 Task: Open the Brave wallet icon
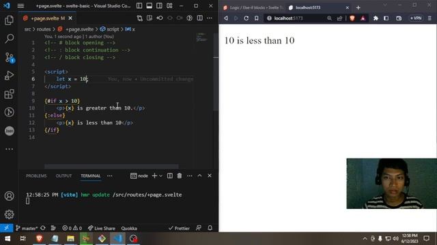click(399, 18)
